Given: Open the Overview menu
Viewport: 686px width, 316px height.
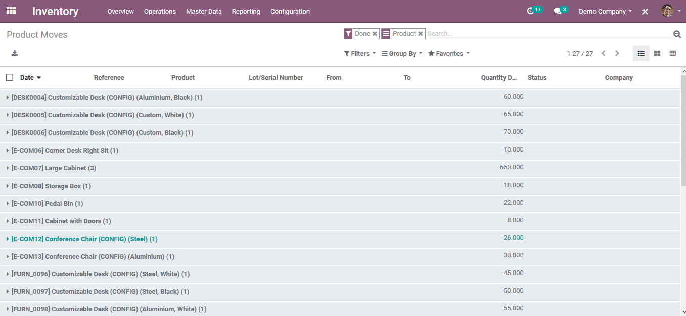Looking at the screenshot, I should coord(120,11).
